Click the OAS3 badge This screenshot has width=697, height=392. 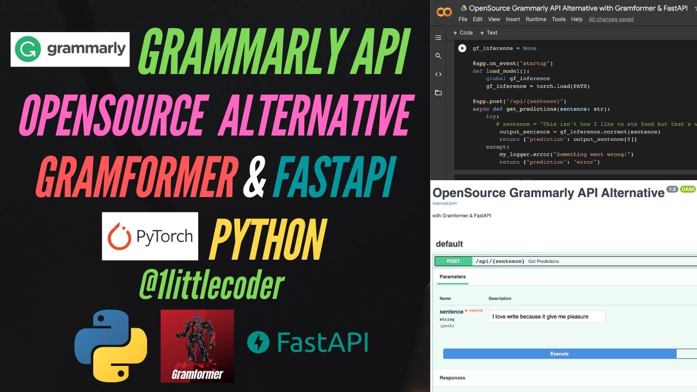coord(688,189)
